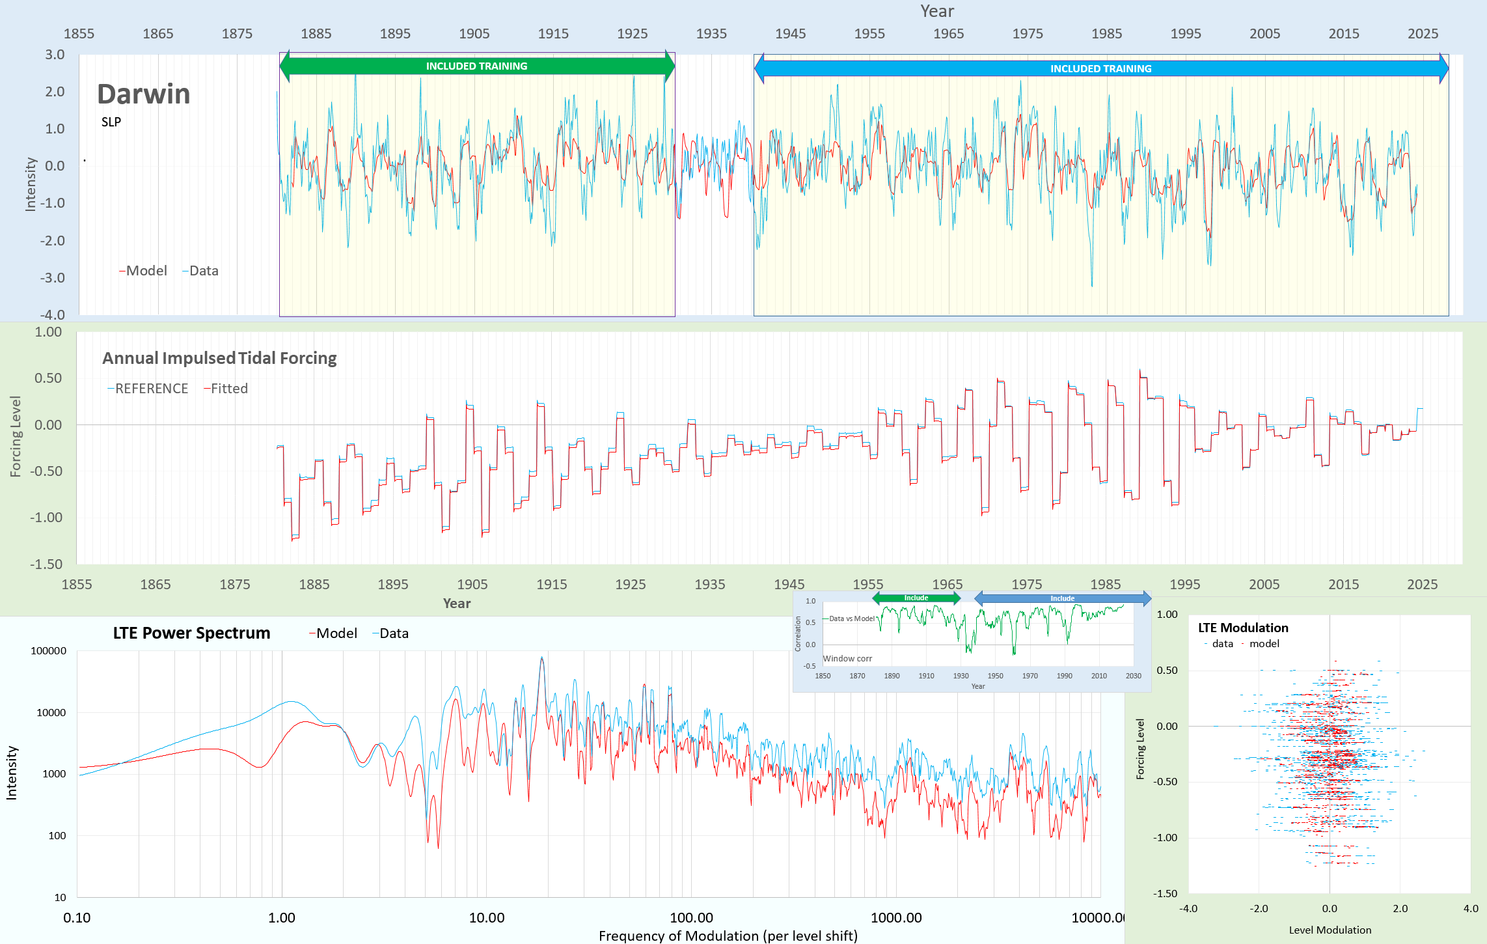Select the green Include arrow in correlation chart
1487x944 pixels.
[x=916, y=598]
